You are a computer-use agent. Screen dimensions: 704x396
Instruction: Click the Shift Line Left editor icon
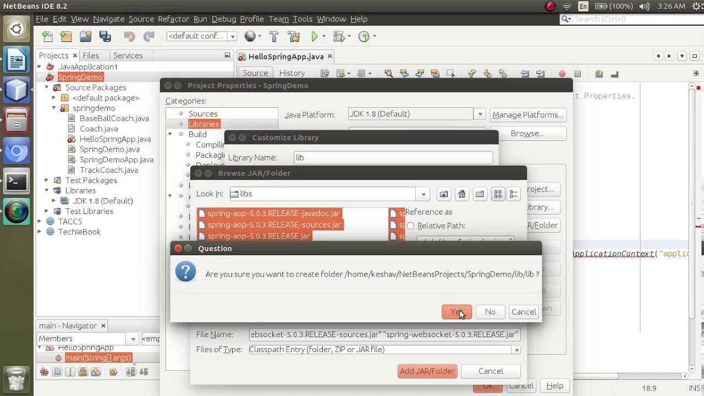click(x=525, y=74)
